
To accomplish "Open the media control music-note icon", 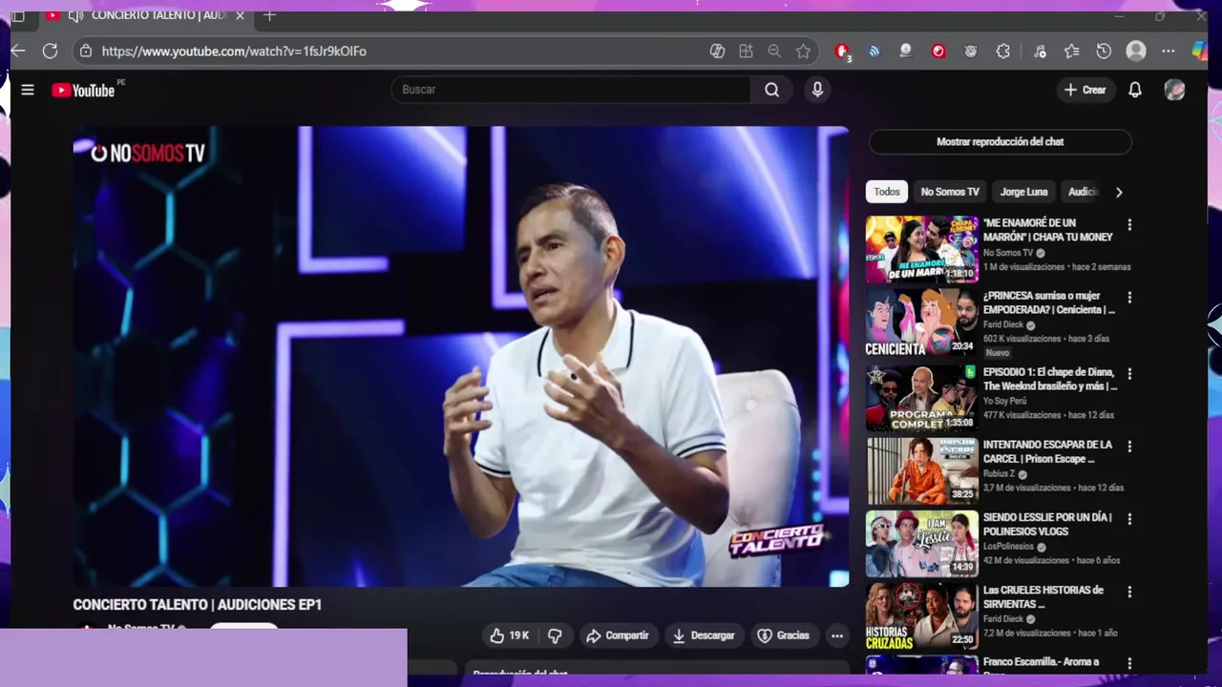I will coord(1040,52).
